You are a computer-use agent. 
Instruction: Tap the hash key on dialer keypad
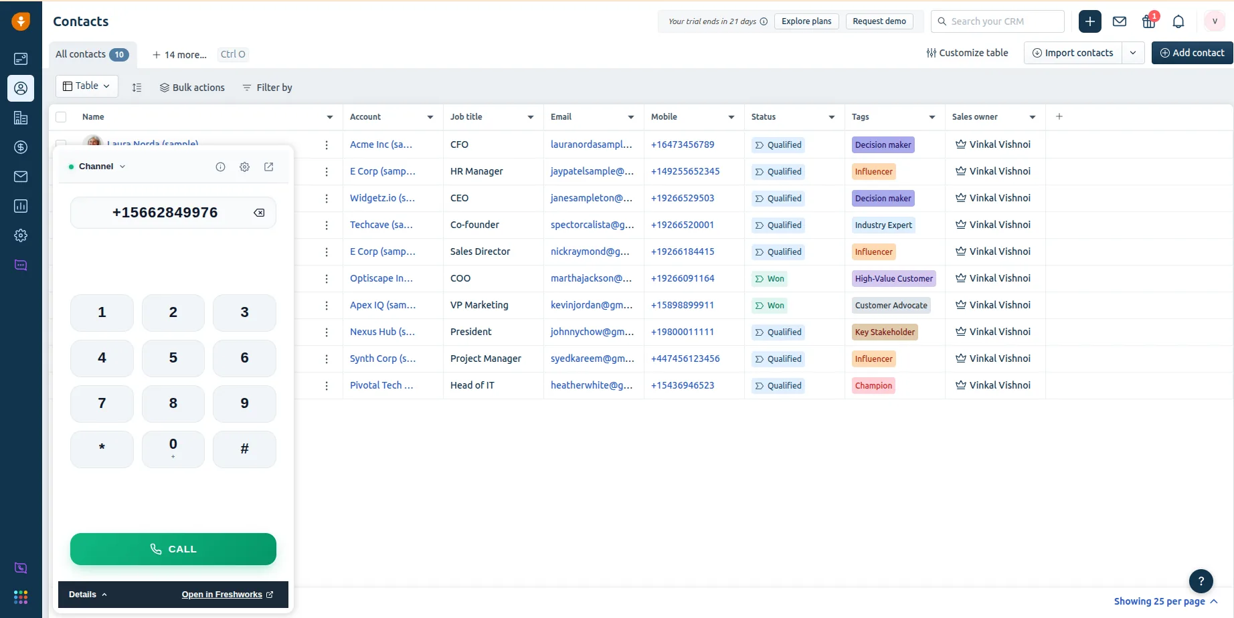pyautogui.click(x=244, y=449)
